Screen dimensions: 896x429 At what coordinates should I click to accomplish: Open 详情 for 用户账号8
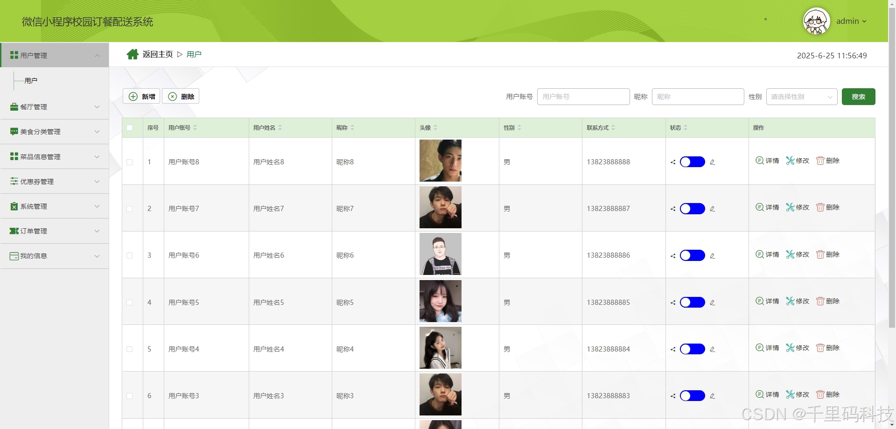coord(767,161)
